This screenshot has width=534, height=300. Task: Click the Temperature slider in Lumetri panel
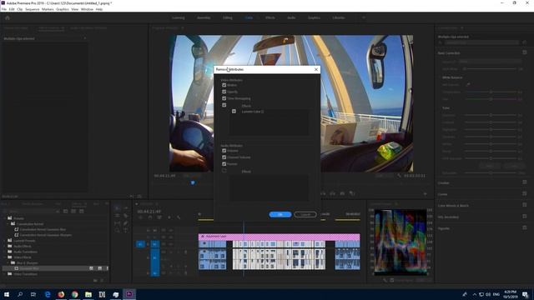491,92
